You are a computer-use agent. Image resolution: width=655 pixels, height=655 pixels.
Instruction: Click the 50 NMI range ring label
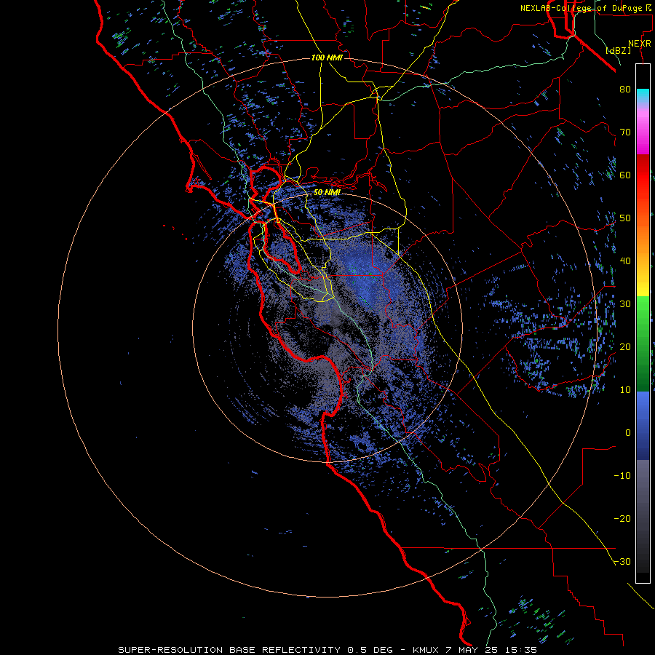click(x=327, y=193)
